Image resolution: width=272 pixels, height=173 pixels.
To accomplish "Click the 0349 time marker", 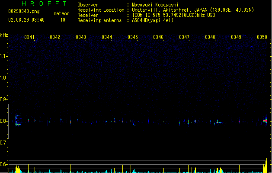I will [x=236, y=37].
